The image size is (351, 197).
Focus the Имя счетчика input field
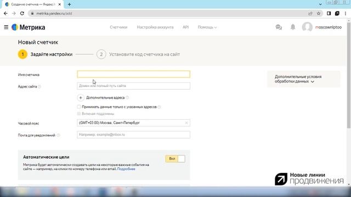[x=133, y=74]
